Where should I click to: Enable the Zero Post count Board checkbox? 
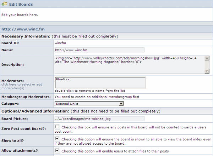(58, 126)
